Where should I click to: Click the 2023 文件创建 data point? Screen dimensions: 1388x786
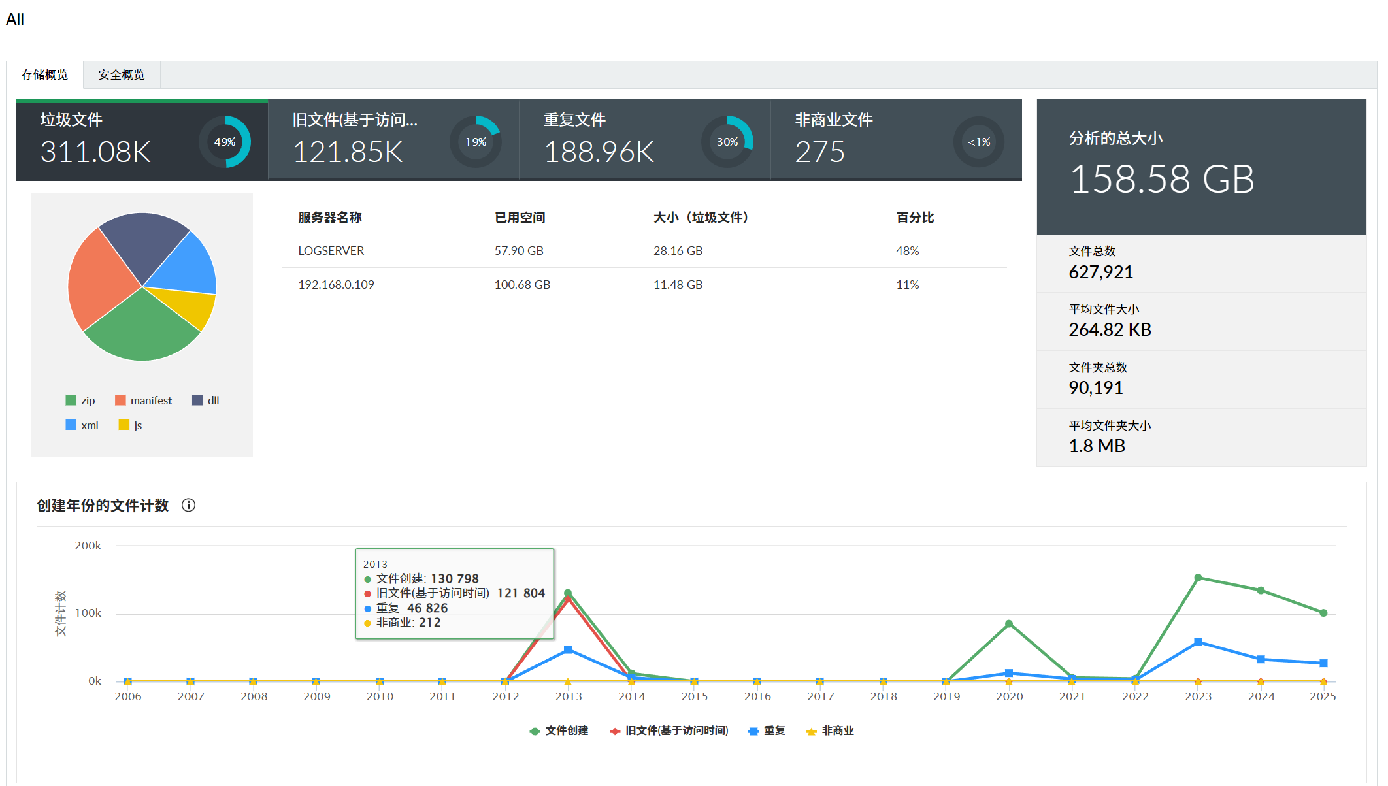pyautogui.click(x=1198, y=578)
